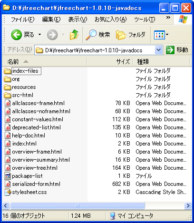Sort by the 種類 column header
Screen dimensions: 194x223
coord(161,62)
